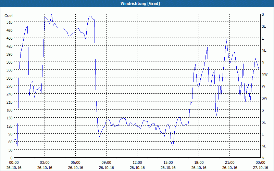Click the 27.10.16 date label
This screenshot has width=274, height=171.
[260, 168]
